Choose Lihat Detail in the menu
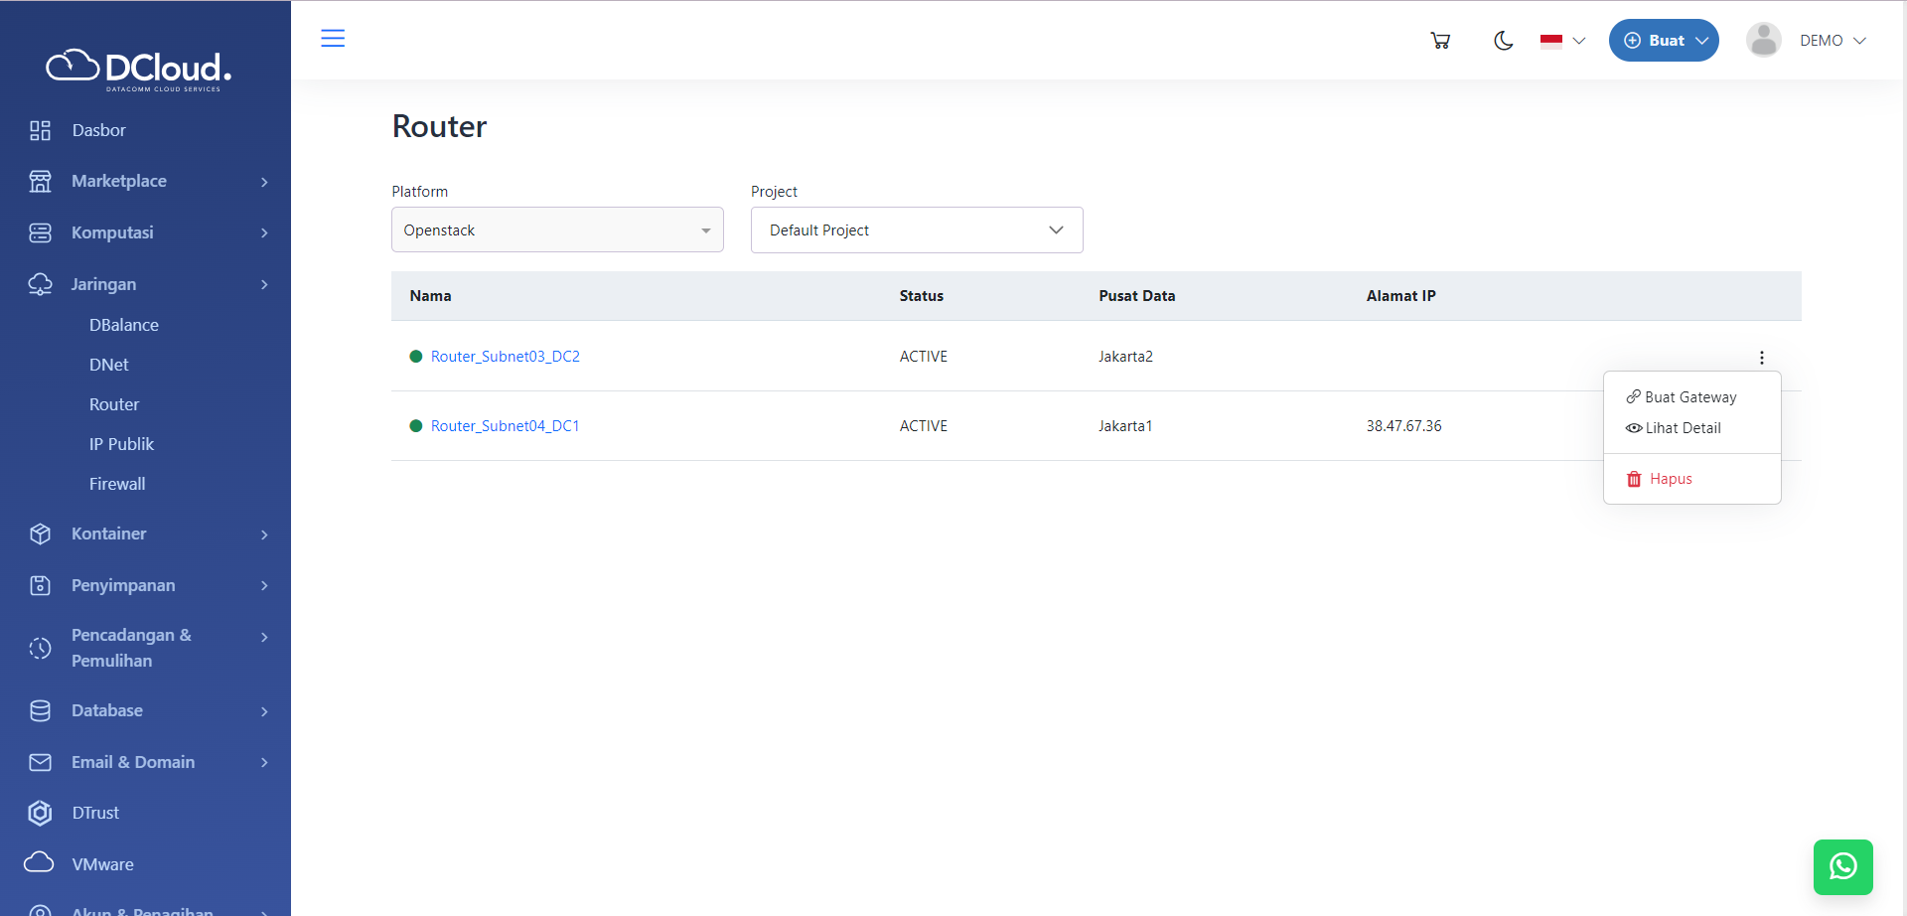This screenshot has width=1907, height=916. click(x=1682, y=428)
